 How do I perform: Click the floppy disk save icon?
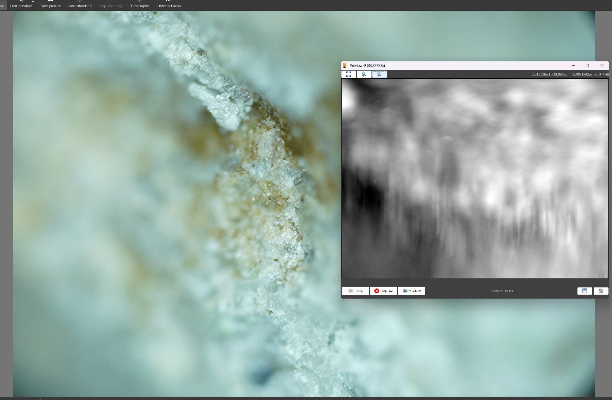(584, 291)
